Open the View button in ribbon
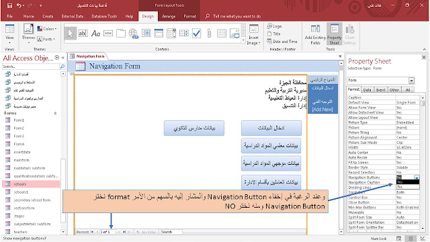 pyautogui.click(x=9, y=34)
